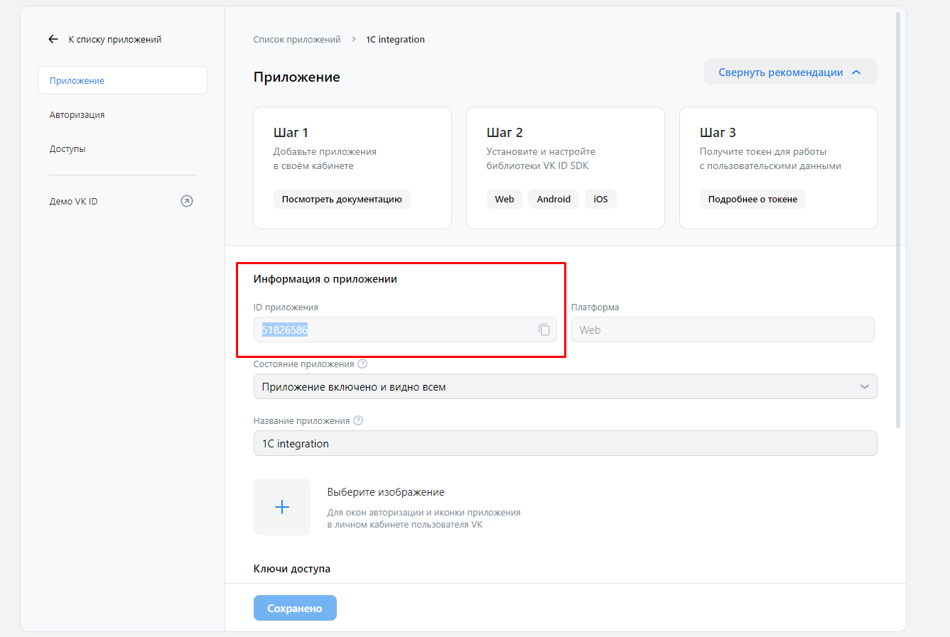Click chevron icon in Свернуть рекомендации button

[x=856, y=72]
